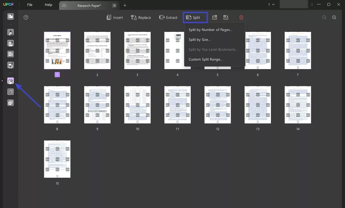Click the highlighted page number 1 label
Viewport: 345px width, 208px height.
point(57,75)
